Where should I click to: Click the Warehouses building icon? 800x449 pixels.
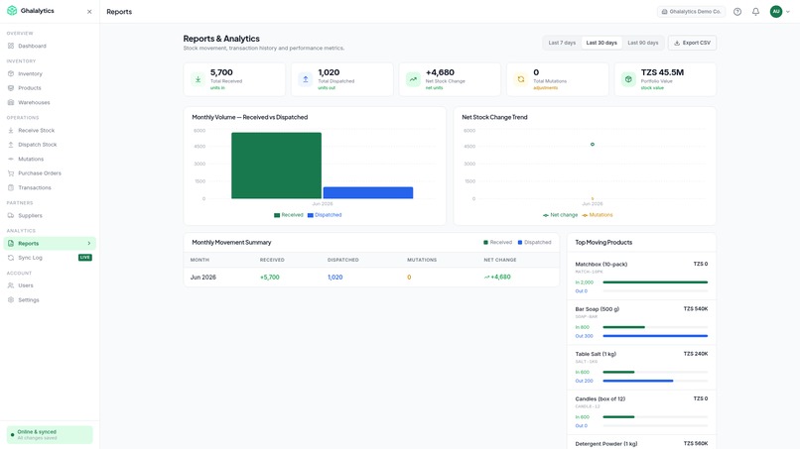point(11,102)
